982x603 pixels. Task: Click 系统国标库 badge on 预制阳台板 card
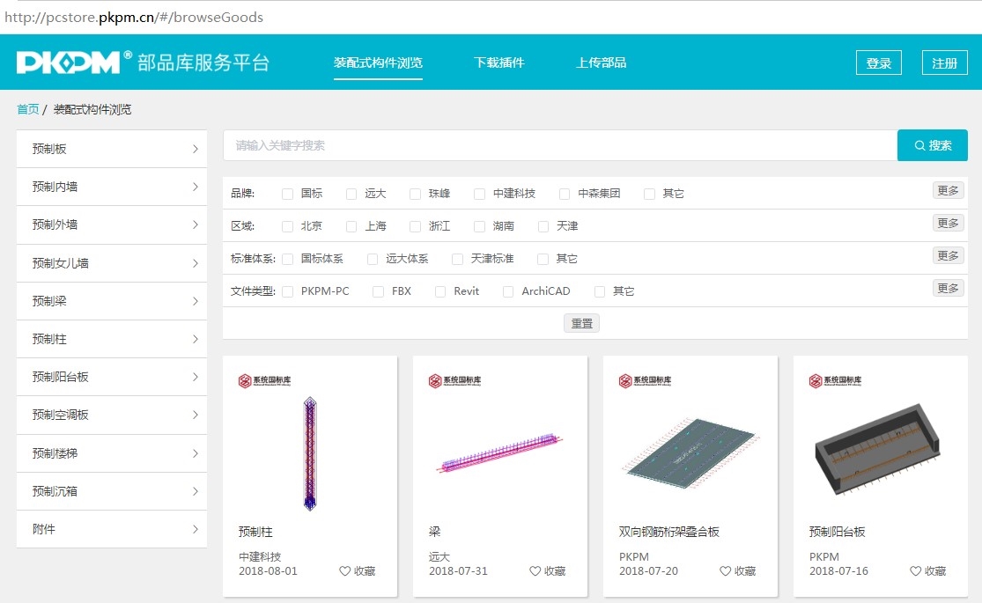tap(836, 381)
